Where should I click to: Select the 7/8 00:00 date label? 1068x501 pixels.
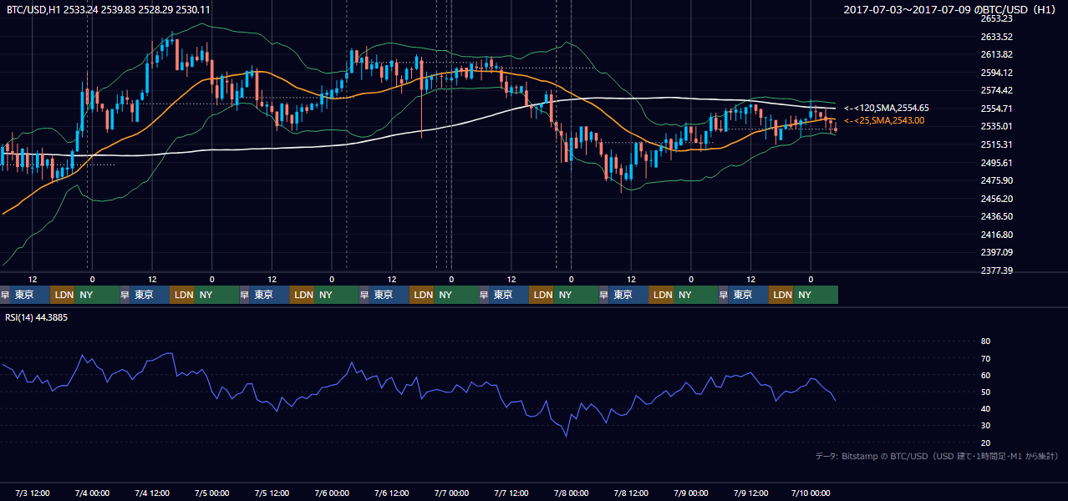[x=572, y=493]
